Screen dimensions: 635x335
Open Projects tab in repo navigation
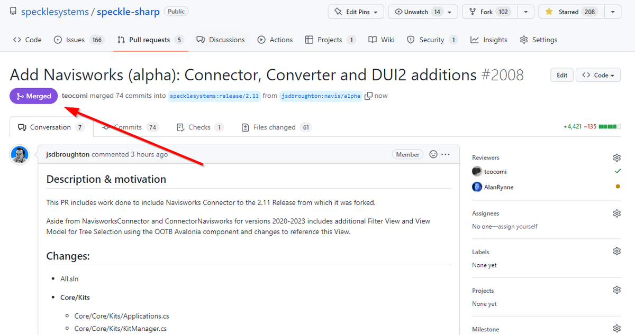click(x=331, y=40)
